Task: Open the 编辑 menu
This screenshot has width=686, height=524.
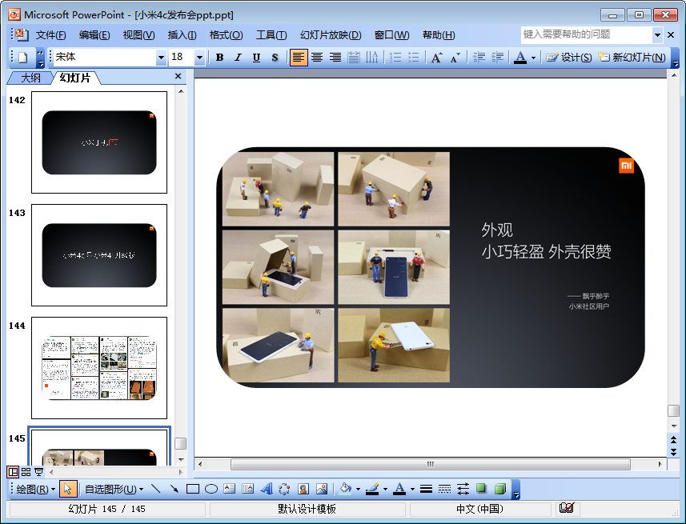Action: click(94, 35)
